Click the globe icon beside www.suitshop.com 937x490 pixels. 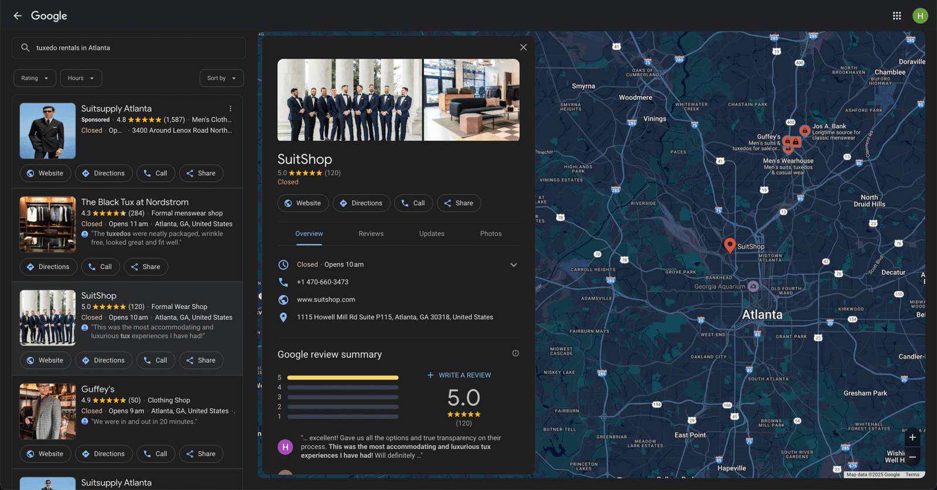click(x=283, y=299)
